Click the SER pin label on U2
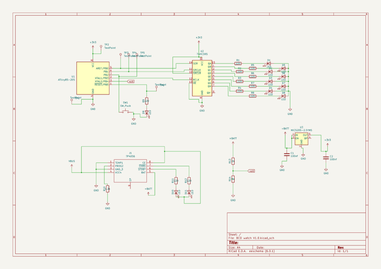Image resolution: width=381 pixels, height=269 pixels. coord(195,63)
